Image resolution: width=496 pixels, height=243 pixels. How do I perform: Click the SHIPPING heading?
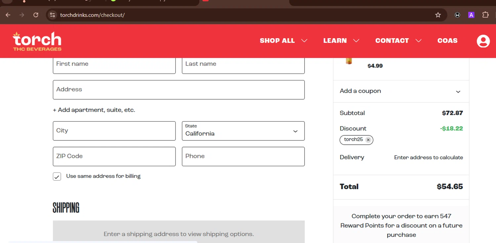(x=66, y=208)
